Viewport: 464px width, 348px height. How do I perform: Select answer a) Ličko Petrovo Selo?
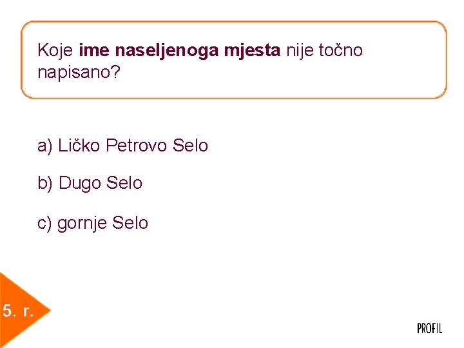(x=123, y=145)
